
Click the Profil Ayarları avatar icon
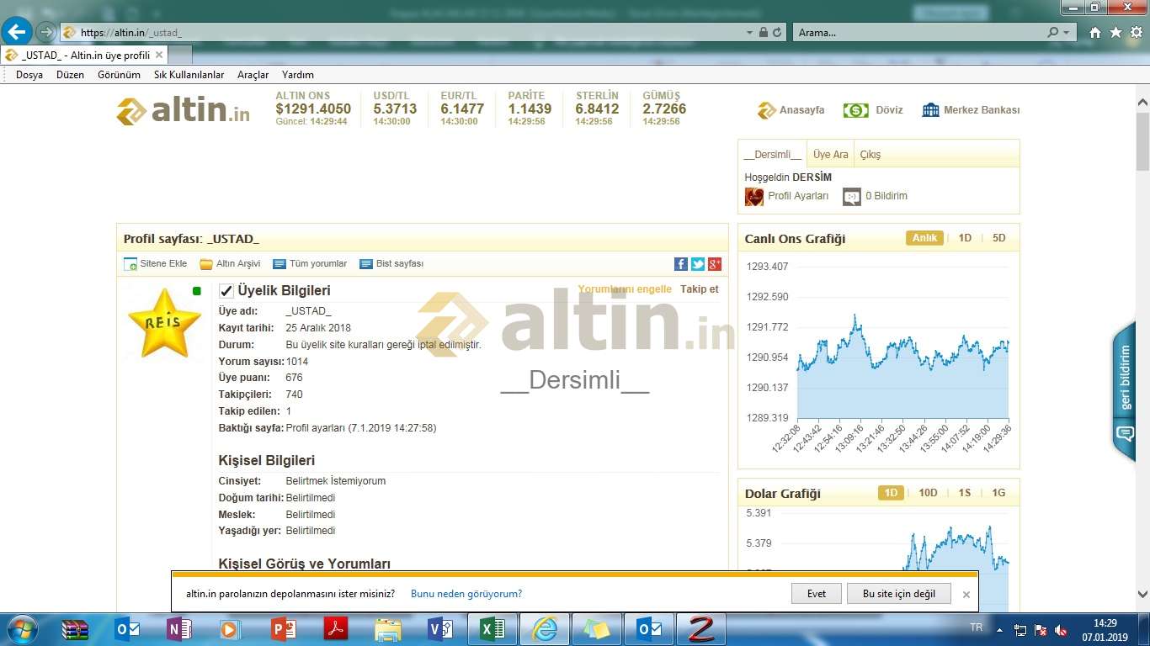[x=754, y=196]
